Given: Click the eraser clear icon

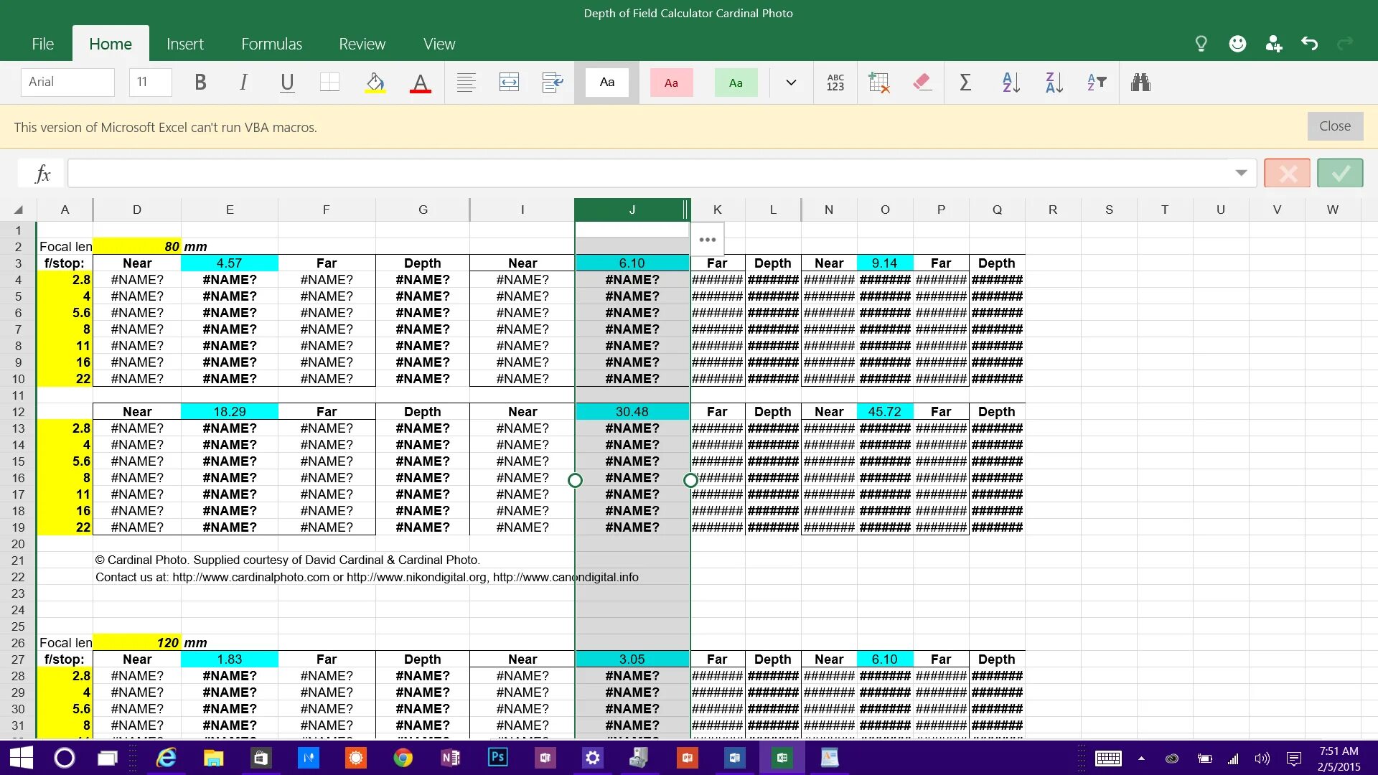Looking at the screenshot, I should click(922, 83).
